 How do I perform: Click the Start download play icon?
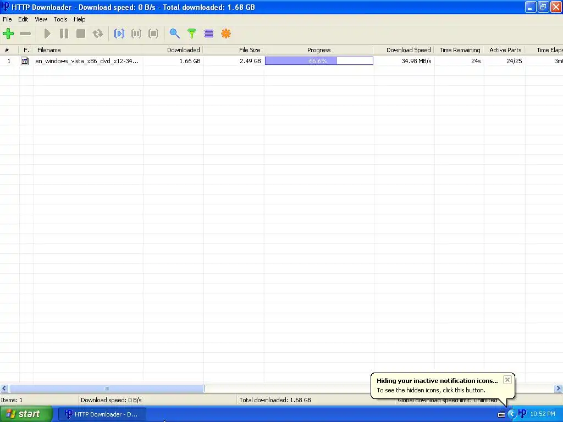coord(47,34)
